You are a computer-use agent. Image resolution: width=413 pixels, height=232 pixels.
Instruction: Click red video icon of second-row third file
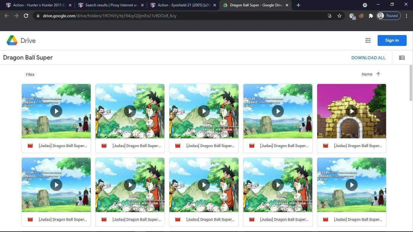178,219
